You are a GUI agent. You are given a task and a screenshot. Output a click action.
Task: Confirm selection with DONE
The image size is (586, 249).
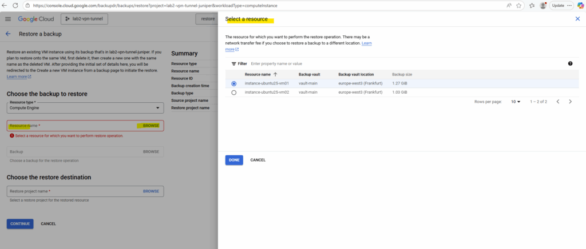234,160
